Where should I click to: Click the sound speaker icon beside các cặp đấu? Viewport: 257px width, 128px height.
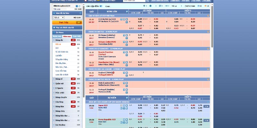pyautogui.click(x=101, y=6)
